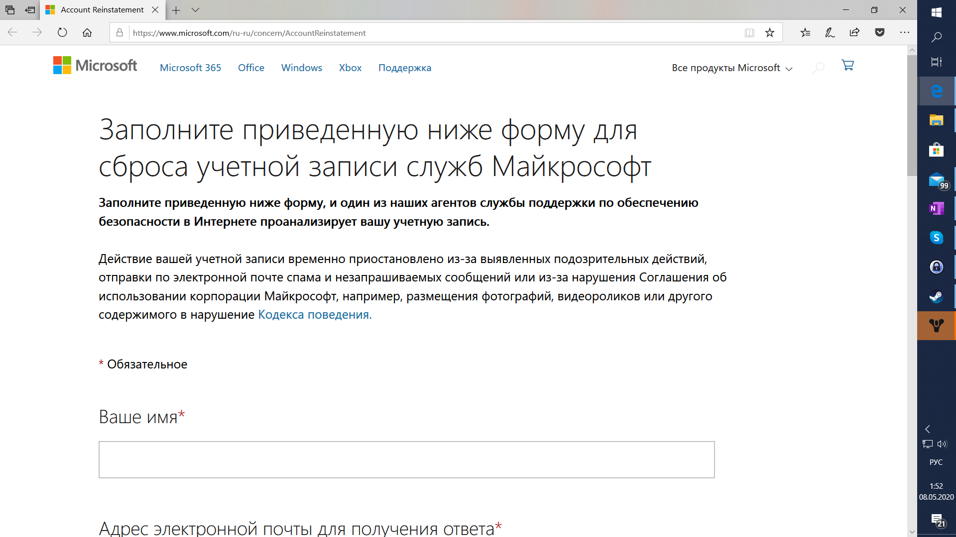Viewport: 956px width, 537px height.
Task: Click the Edge taskbar icon
Action: (936, 91)
